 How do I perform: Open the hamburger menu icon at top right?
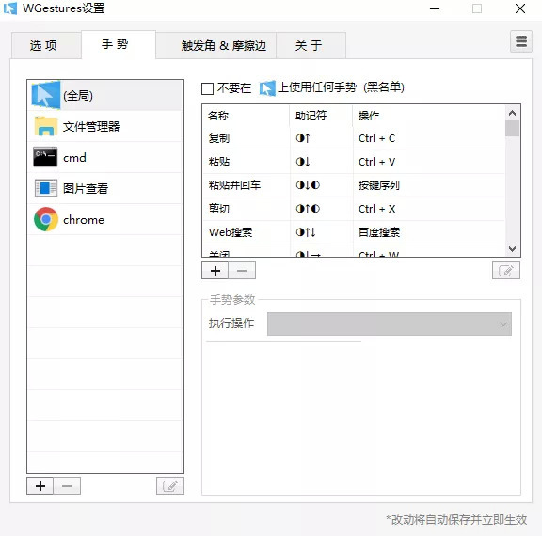(521, 41)
